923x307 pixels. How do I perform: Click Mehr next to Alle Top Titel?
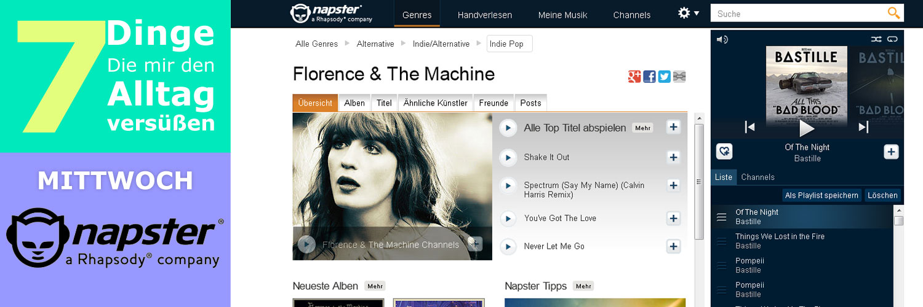point(643,128)
